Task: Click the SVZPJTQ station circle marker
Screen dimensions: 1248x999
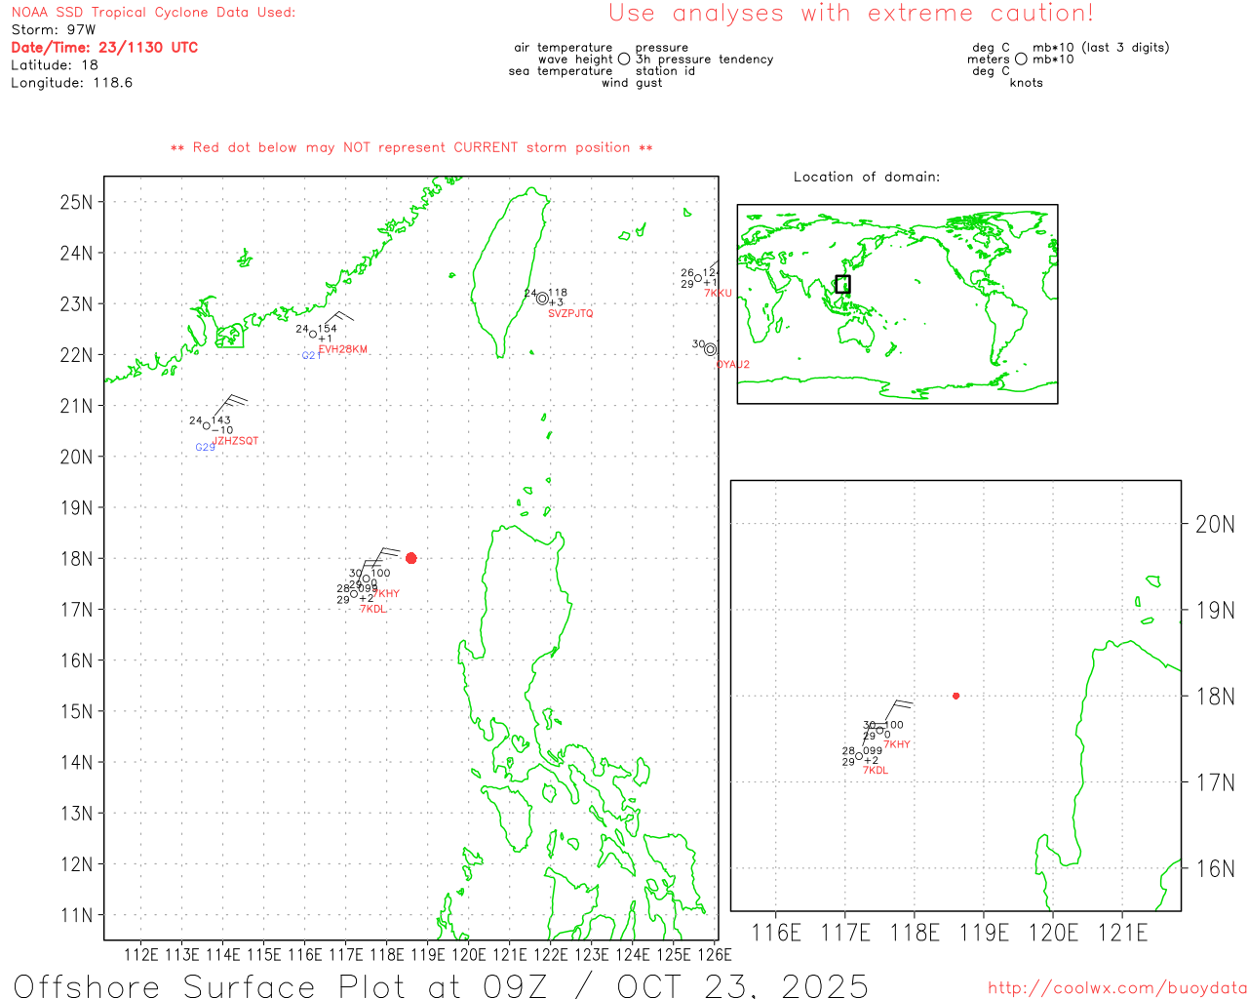Action: coord(542,299)
